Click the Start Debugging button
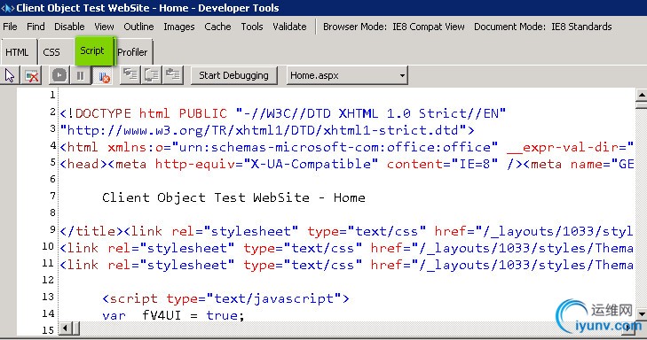The image size is (647, 340). [x=233, y=76]
